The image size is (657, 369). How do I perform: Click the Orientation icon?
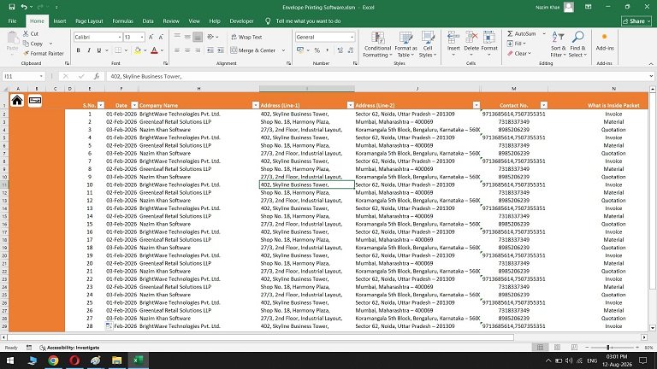pyautogui.click(x=210, y=37)
